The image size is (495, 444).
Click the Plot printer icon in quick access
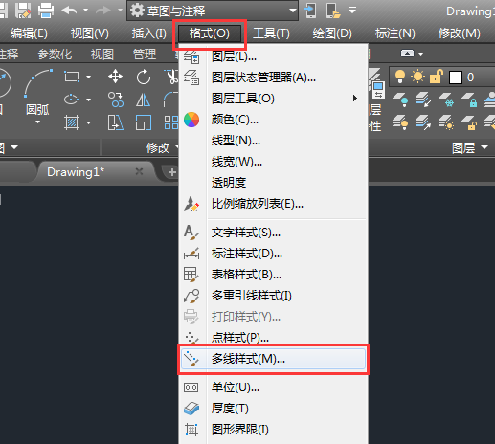click(46, 11)
